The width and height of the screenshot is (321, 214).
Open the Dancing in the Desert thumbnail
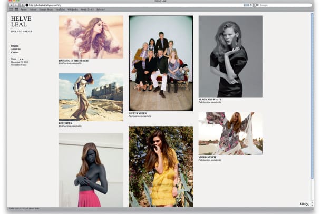[91, 37]
